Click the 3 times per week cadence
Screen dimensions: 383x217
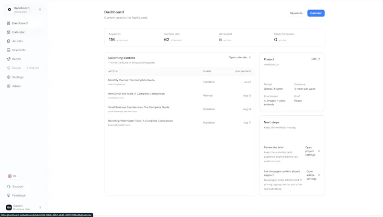[304, 89]
